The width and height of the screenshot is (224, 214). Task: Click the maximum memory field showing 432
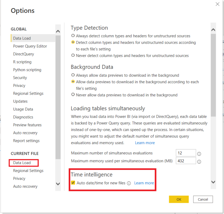coord(186,161)
